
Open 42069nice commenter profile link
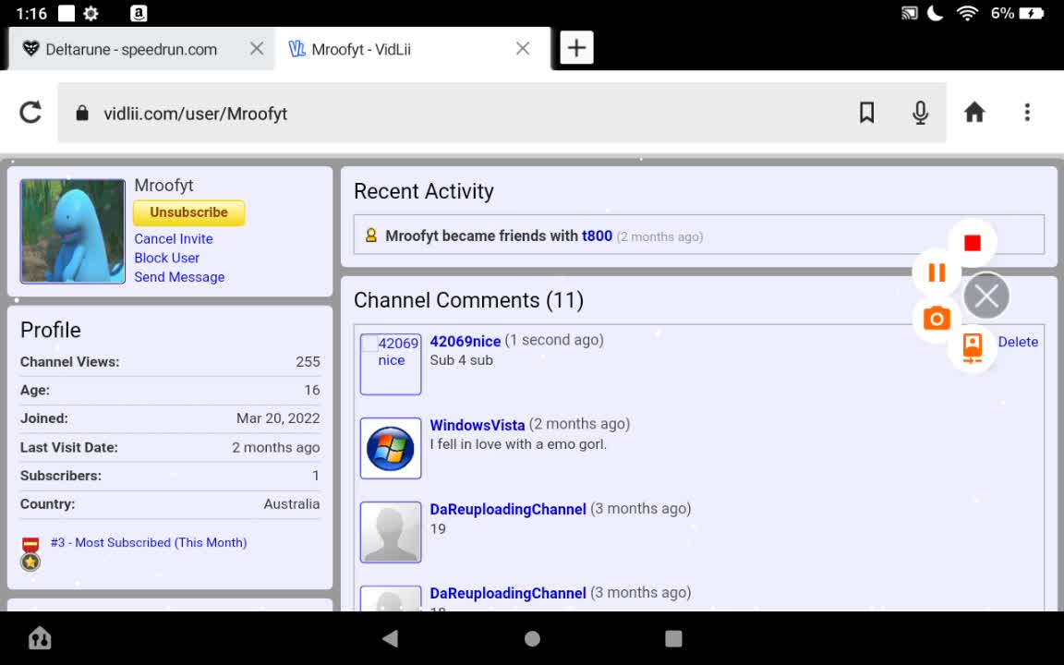(x=465, y=342)
